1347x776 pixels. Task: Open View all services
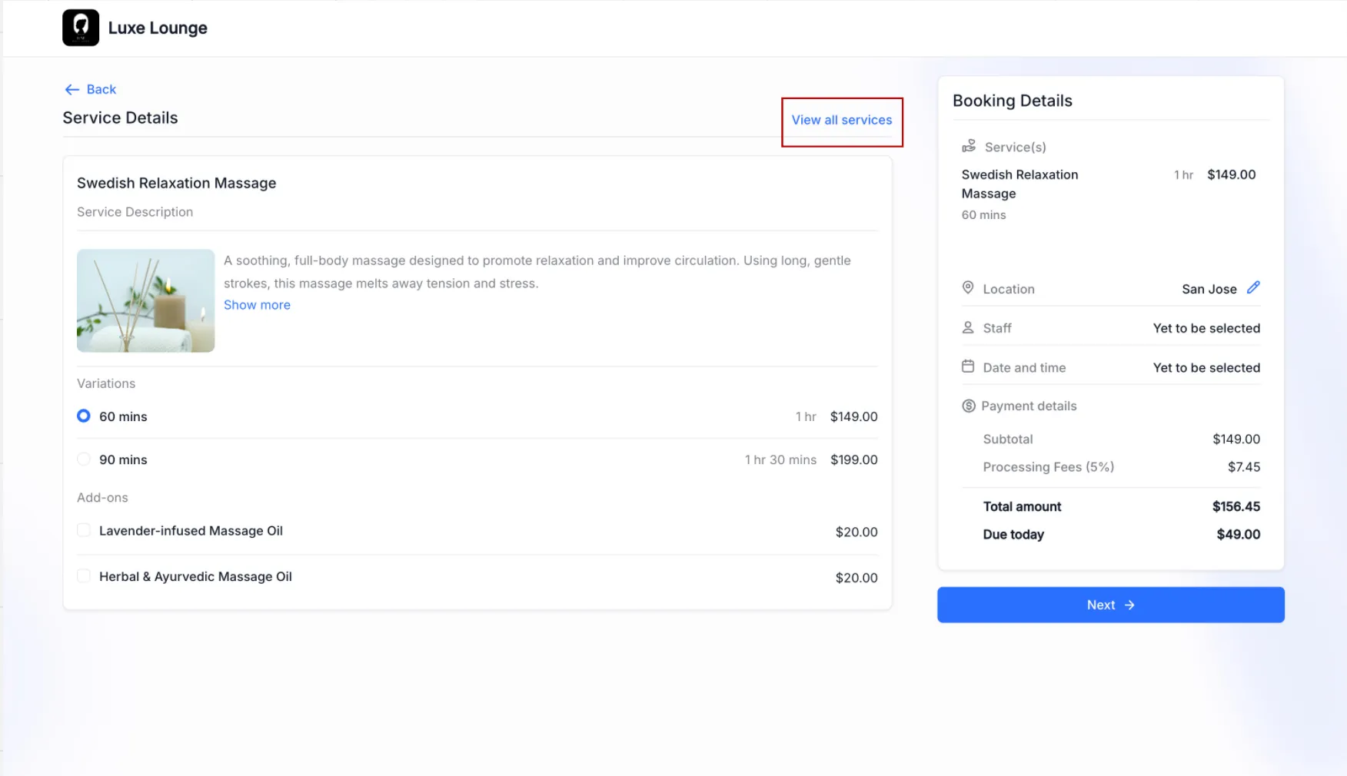coord(842,120)
